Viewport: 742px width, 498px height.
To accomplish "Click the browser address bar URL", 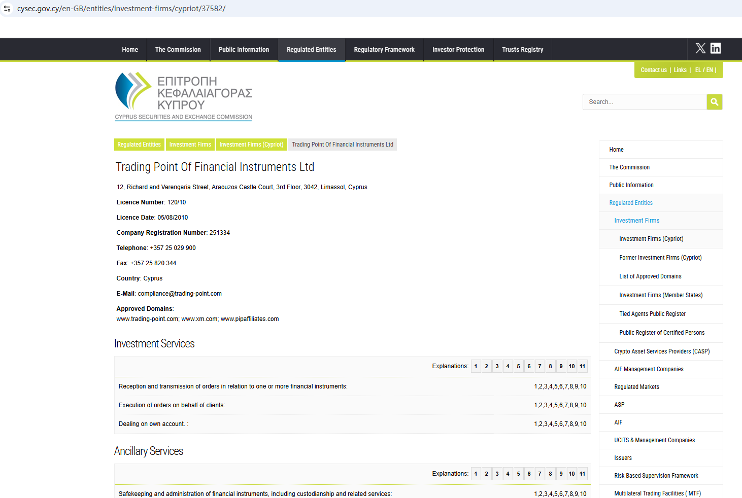I will pyautogui.click(x=121, y=9).
